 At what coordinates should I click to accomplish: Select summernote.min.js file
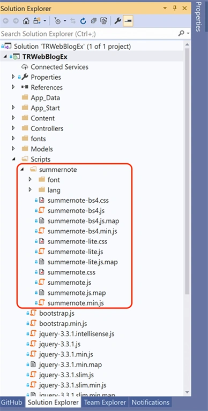click(76, 303)
